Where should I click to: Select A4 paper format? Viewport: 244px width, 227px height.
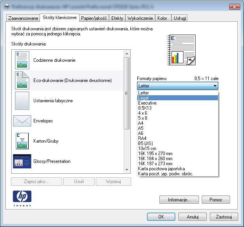click(178, 123)
